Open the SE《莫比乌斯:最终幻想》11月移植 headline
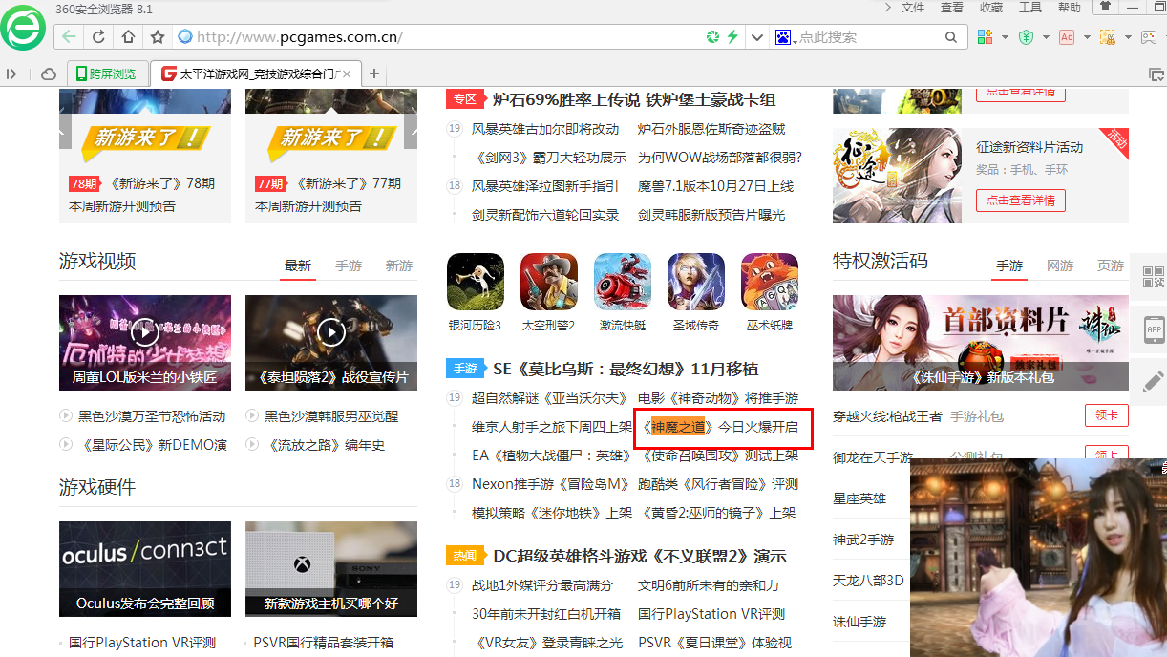1167x657 pixels. pyautogui.click(x=626, y=369)
